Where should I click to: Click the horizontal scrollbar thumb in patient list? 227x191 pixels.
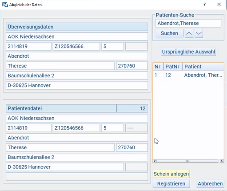click(187, 161)
